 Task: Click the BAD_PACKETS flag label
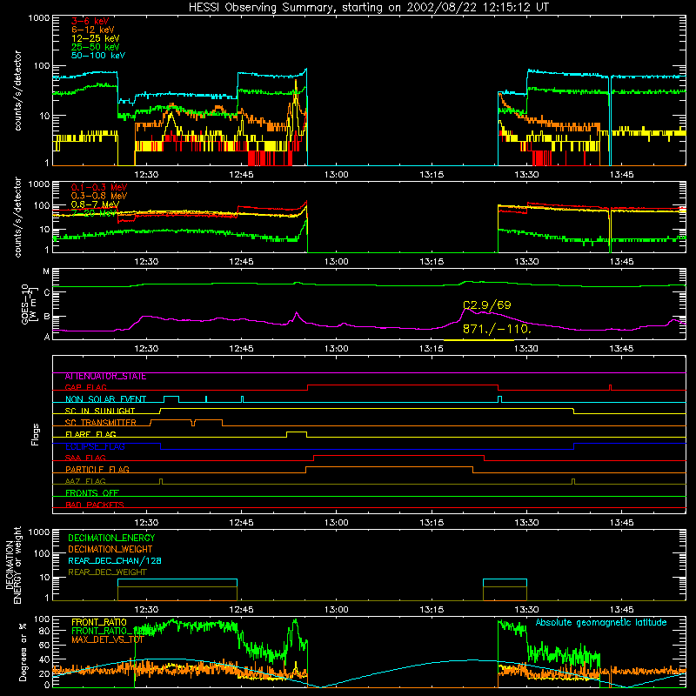(95, 505)
